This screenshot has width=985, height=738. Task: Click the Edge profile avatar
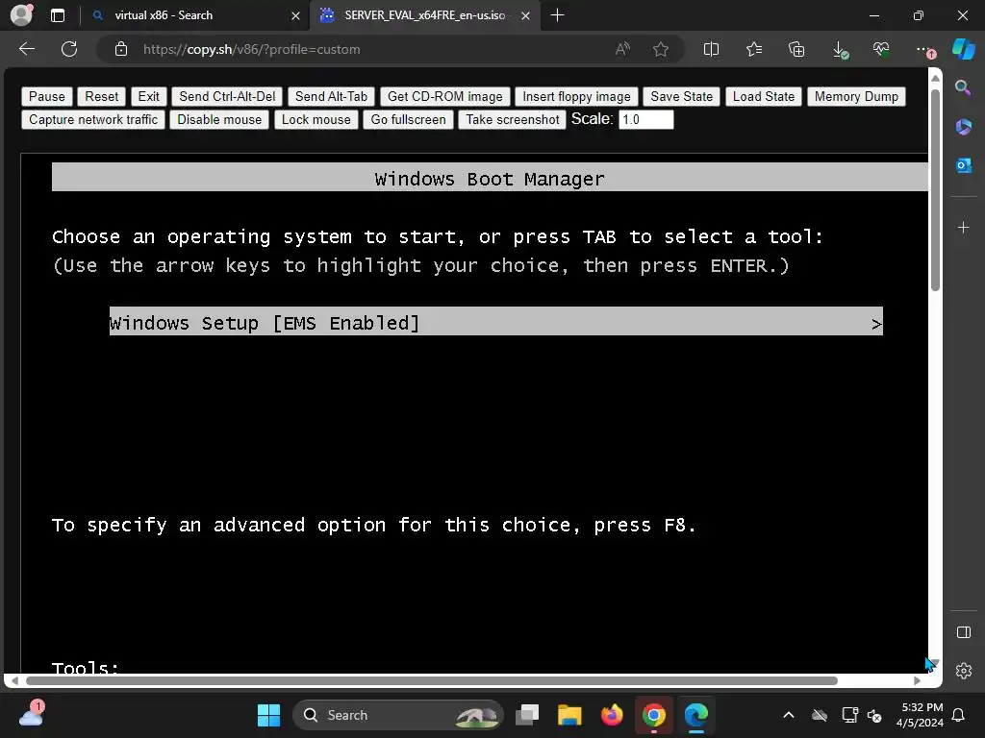(x=21, y=15)
